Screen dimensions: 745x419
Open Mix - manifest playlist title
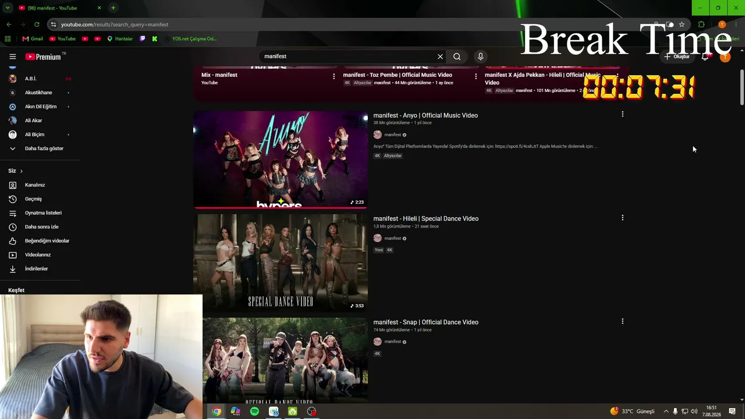[219, 75]
